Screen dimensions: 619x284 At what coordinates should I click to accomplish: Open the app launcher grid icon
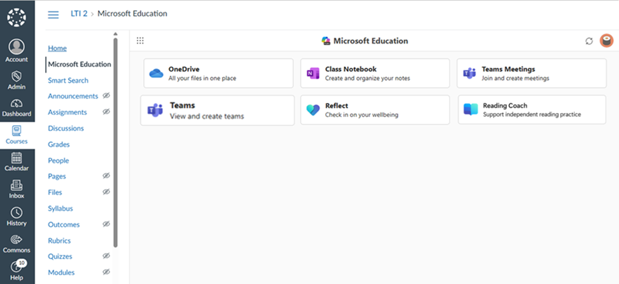[x=140, y=41]
